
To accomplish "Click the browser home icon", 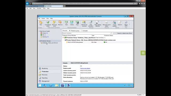I will coord(139,3).
